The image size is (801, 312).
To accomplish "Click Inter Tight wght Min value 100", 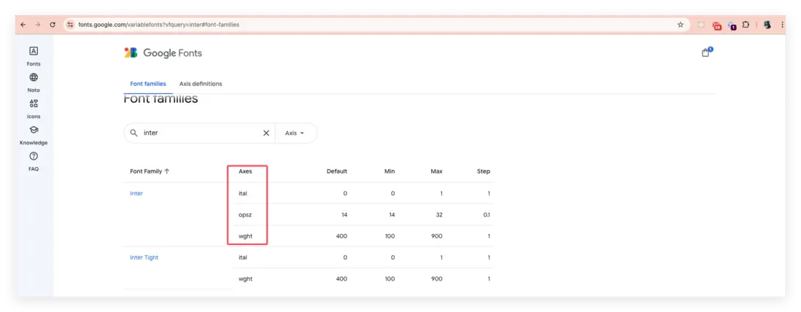I will point(390,278).
